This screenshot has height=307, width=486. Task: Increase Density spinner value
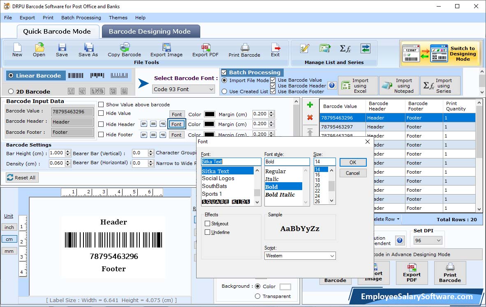tap(68, 161)
